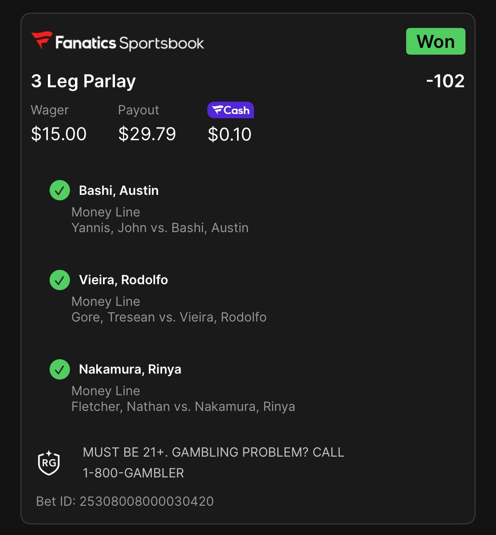Click the purple FanCash badge
The width and height of the screenshot is (496, 535).
231,110
